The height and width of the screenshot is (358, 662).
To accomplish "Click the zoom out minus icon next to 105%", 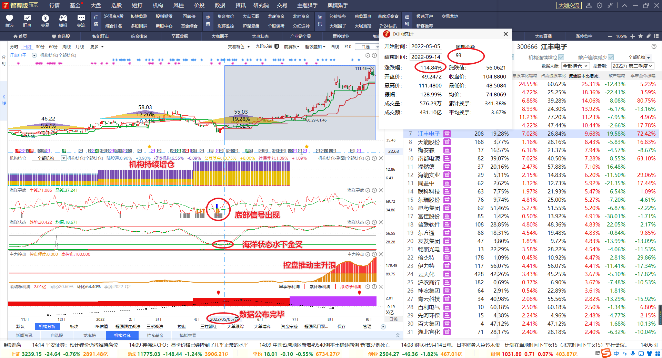I will 610,36.
